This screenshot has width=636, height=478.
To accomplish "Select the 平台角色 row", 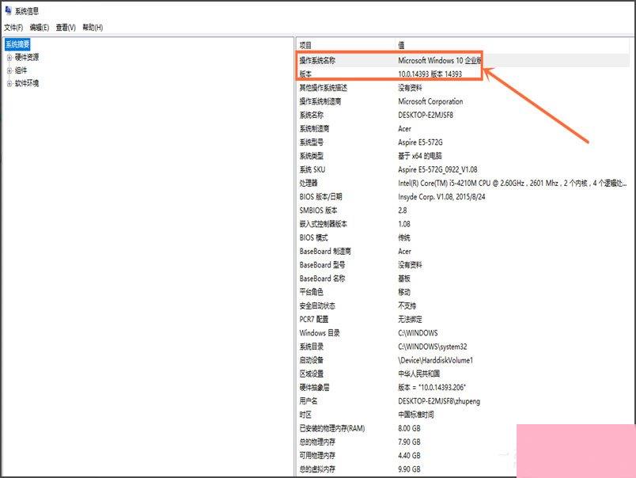I will (463, 292).
